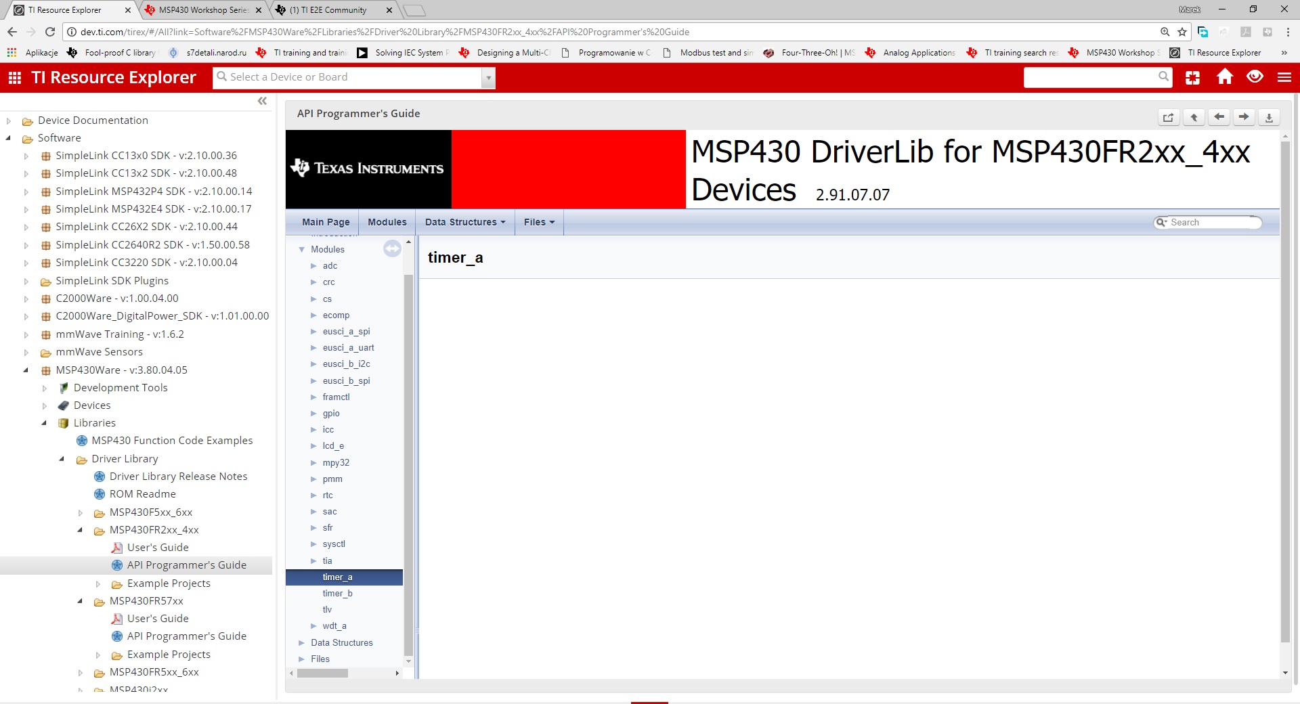
Task: Open the device or board dropdown arrow
Action: pos(488,79)
